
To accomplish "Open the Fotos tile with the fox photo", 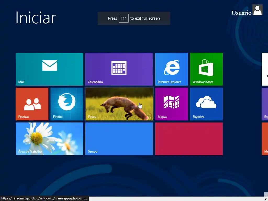I will click(119, 104).
